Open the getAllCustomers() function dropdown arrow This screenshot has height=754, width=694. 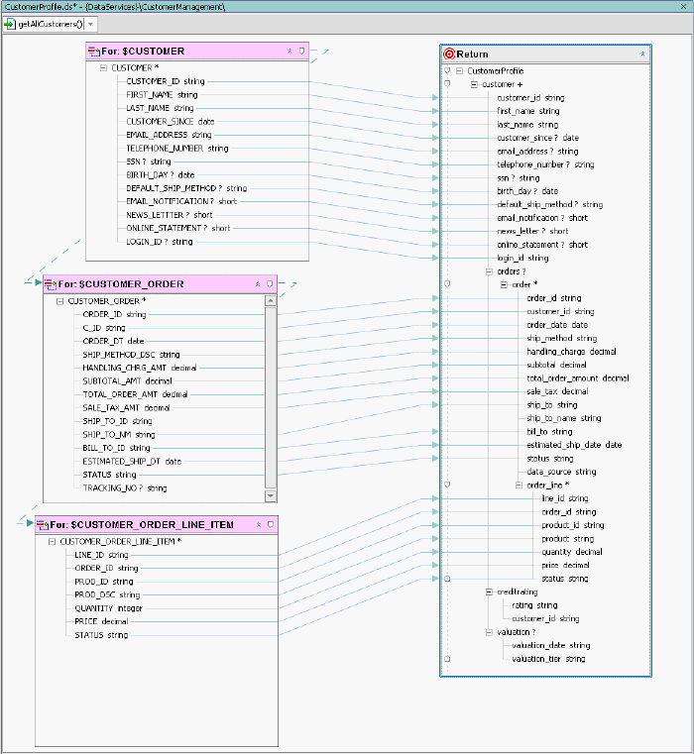90,24
